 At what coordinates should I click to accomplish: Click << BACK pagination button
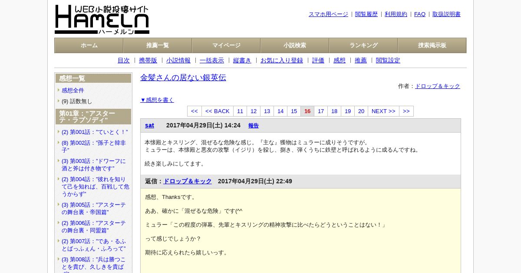pyautogui.click(x=218, y=111)
